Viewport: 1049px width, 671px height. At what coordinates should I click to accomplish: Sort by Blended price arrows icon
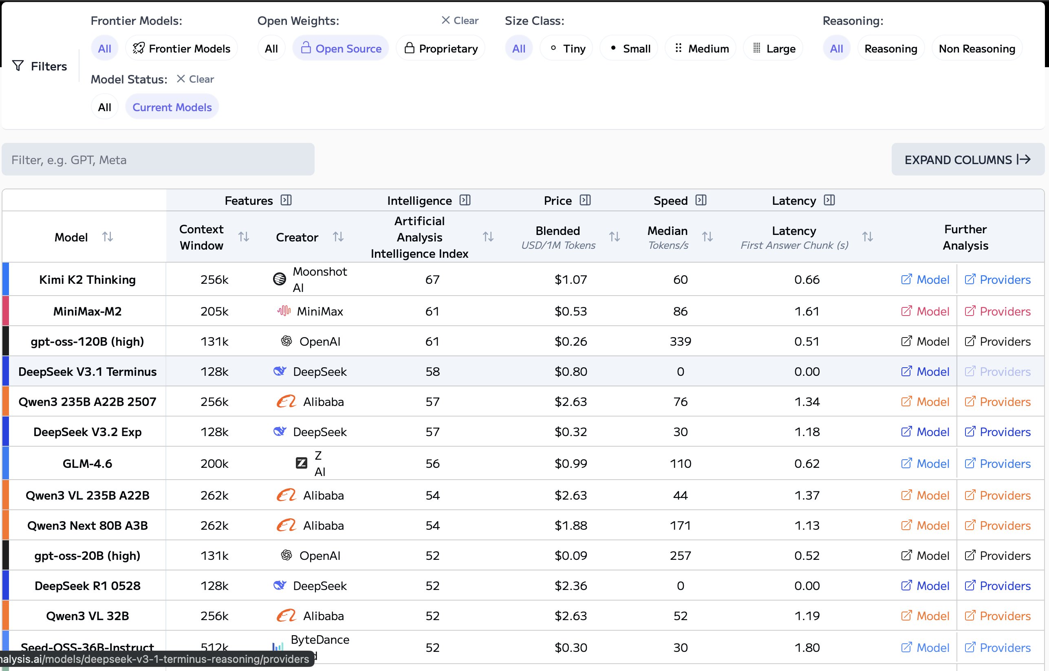pyautogui.click(x=614, y=237)
